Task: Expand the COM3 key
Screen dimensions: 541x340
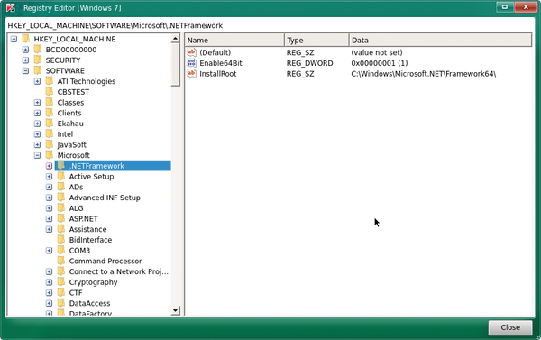Action: pyautogui.click(x=49, y=250)
